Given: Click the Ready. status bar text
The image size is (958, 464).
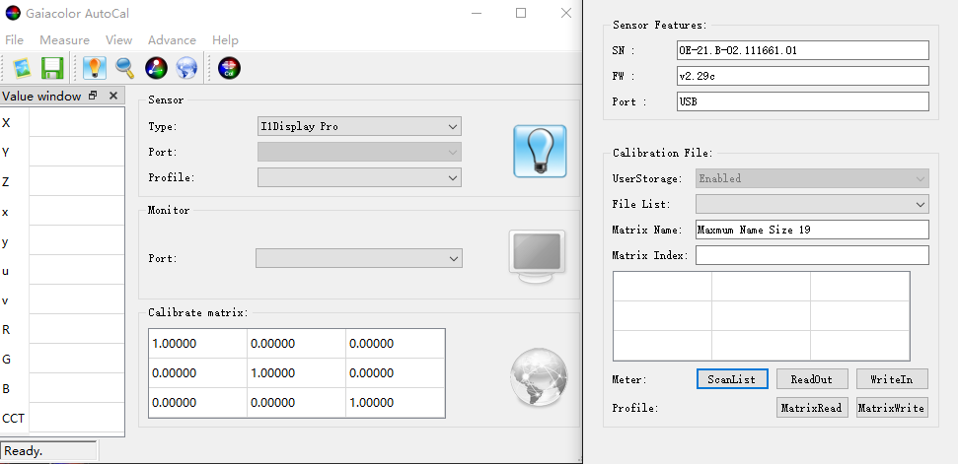Looking at the screenshot, I should pos(24,451).
